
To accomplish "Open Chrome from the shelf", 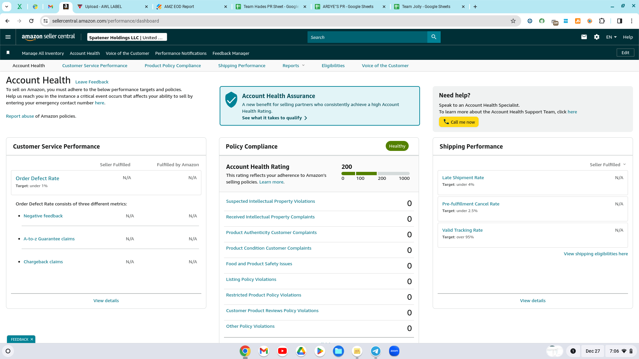I will tap(245, 351).
